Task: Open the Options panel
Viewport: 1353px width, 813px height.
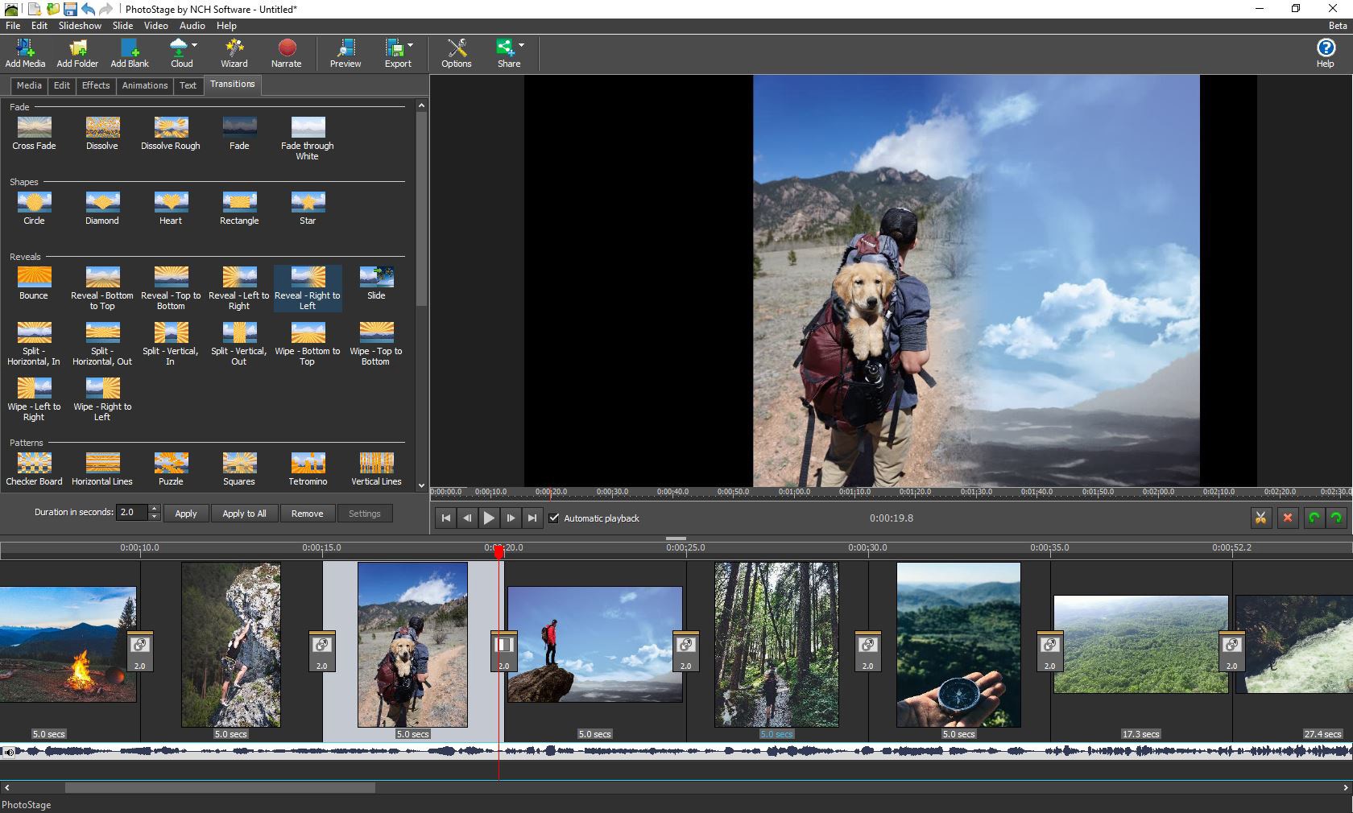Action: [456, 53]
